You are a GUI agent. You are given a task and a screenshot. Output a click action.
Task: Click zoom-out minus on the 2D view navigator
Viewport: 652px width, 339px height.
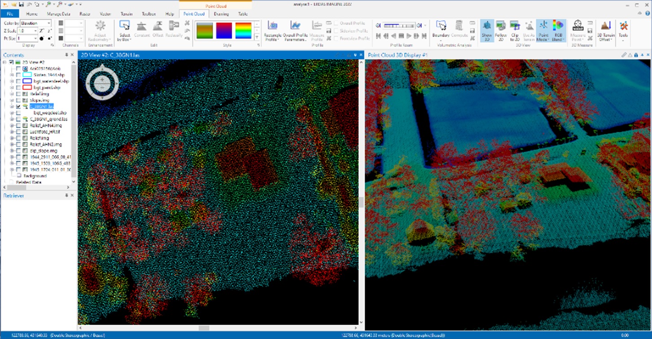pyautogui.click(x=102, y=87)
